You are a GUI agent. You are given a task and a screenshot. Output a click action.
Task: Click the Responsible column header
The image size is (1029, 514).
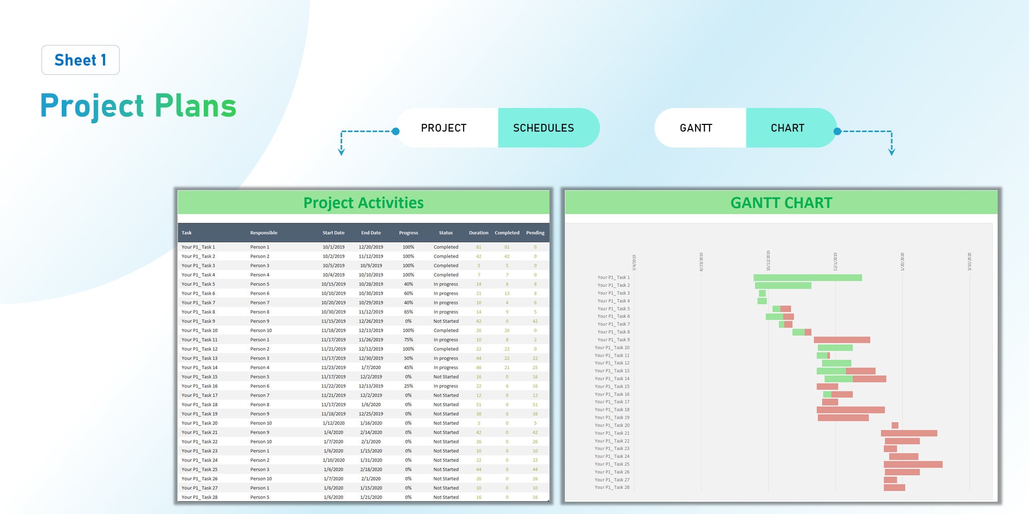click(263, 233)
